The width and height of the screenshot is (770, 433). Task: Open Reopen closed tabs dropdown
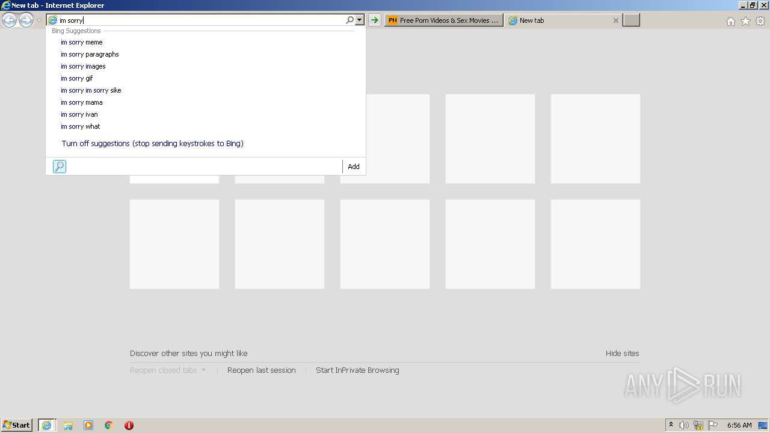[x=168, y=370]
